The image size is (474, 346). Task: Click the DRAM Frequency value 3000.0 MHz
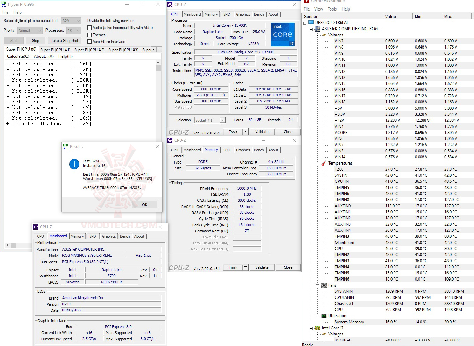coord(247,189)
